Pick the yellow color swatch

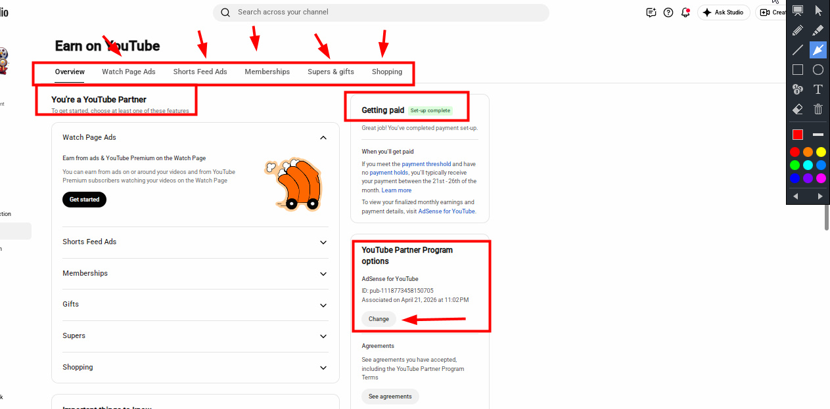click(821, 152)
